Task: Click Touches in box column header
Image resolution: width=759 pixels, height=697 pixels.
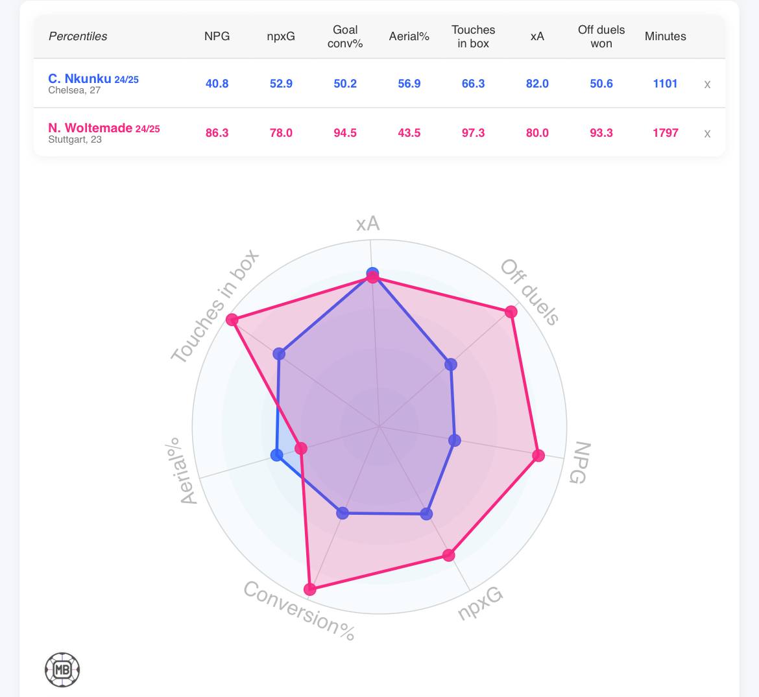Action: tap(474, 36)
